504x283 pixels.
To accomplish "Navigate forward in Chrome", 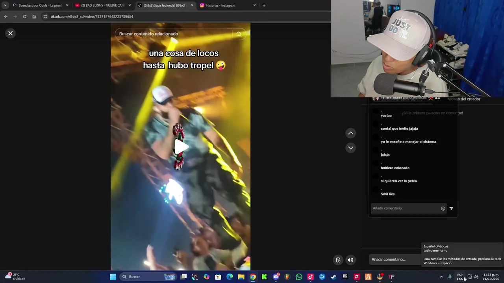I will (15, 17).
